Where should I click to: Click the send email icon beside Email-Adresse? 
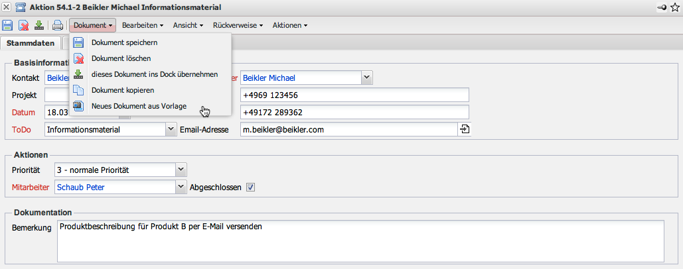click(464, 129)
